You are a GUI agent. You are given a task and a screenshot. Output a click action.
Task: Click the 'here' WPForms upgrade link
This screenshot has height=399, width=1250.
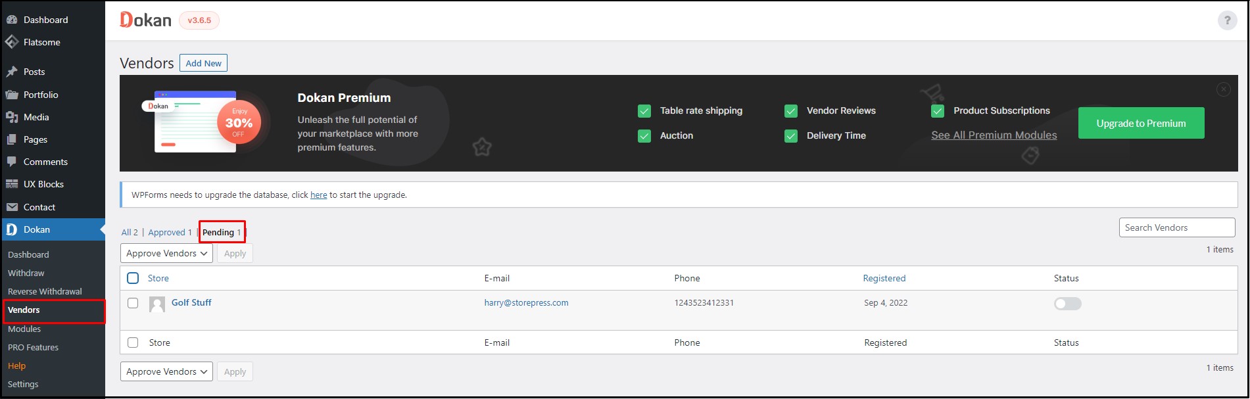pyautogui.click(x=318, y=195)
